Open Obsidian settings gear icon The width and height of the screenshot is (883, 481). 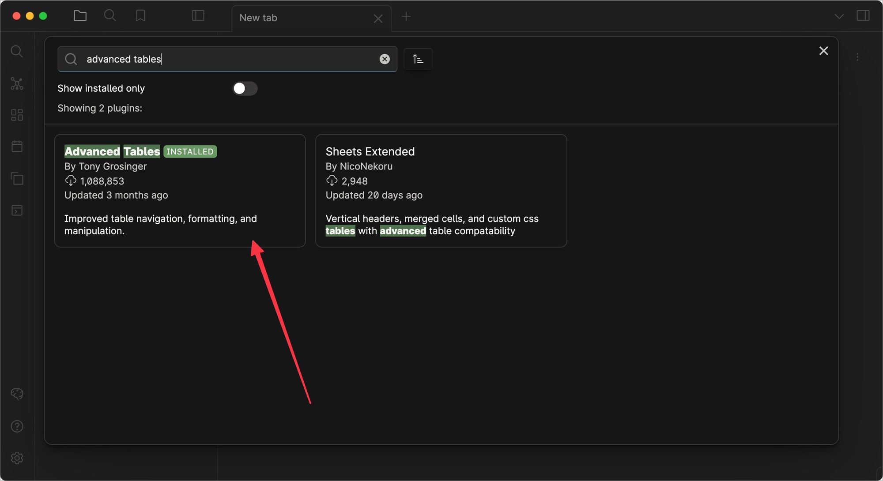[17, 458]
